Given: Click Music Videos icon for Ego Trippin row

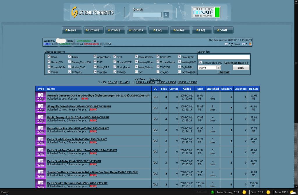Looking at the screenshot, I should coord(40,152).
